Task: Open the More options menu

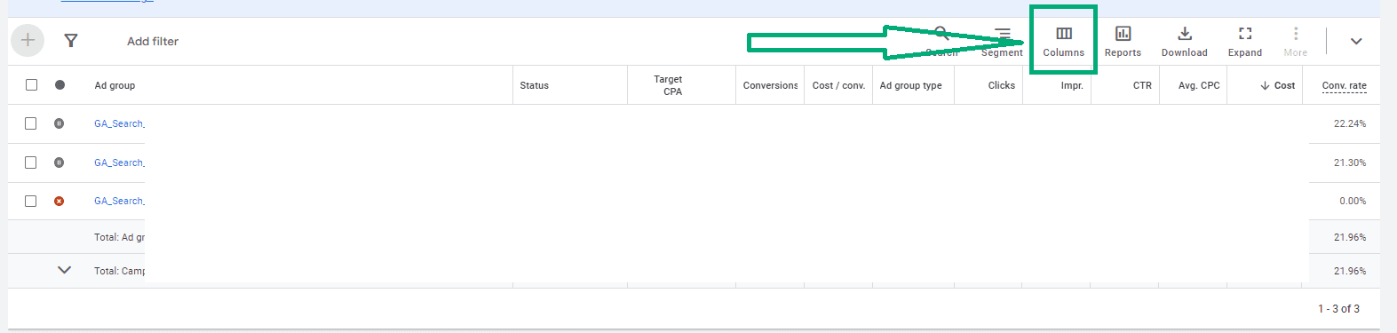Action: [x=1296, y=42]
